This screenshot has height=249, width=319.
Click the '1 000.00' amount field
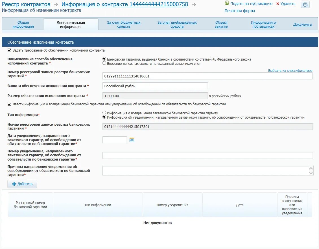click(x=155, y=96)
